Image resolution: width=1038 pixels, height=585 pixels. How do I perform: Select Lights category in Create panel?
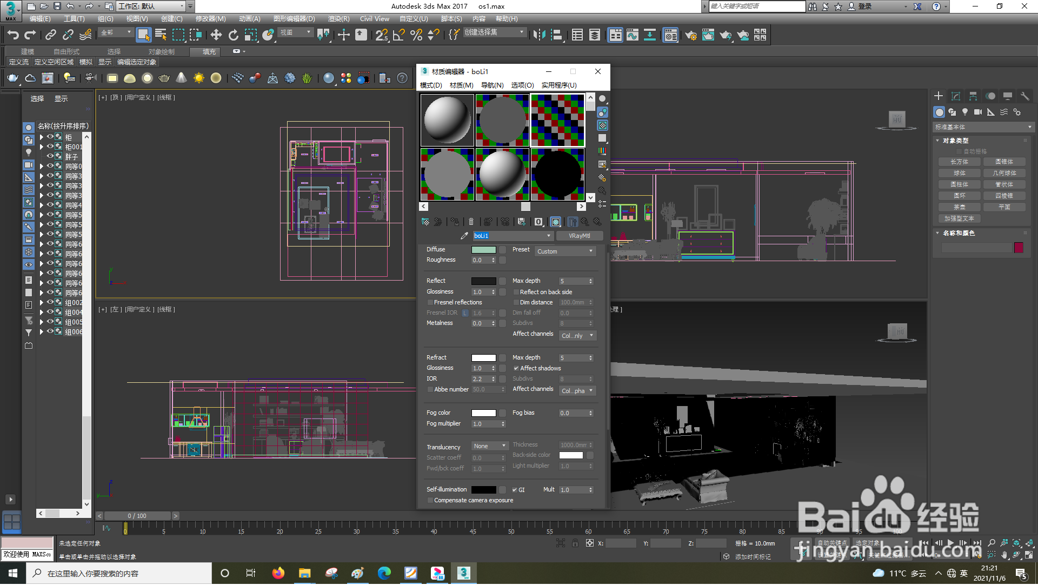click(x=965, y=112)
